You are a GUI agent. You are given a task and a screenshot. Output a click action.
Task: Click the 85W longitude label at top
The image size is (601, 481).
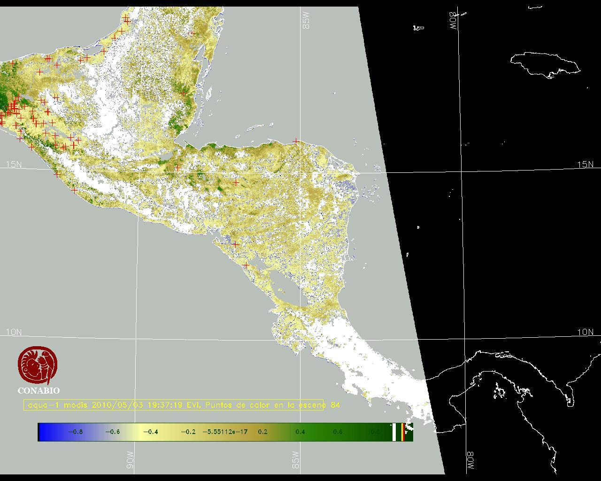(x=307, y=21)
